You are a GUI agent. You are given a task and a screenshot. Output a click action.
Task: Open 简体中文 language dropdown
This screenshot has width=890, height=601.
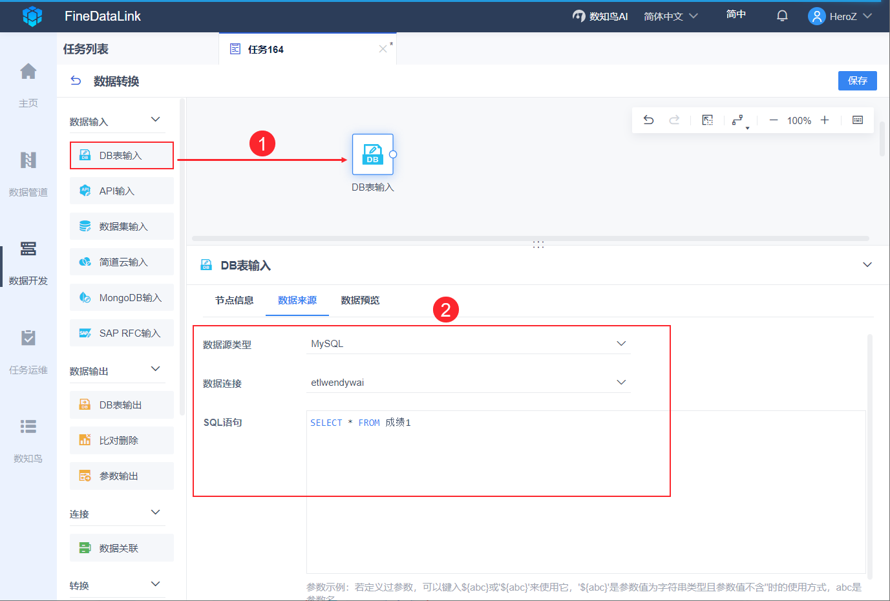click(671, 16)
